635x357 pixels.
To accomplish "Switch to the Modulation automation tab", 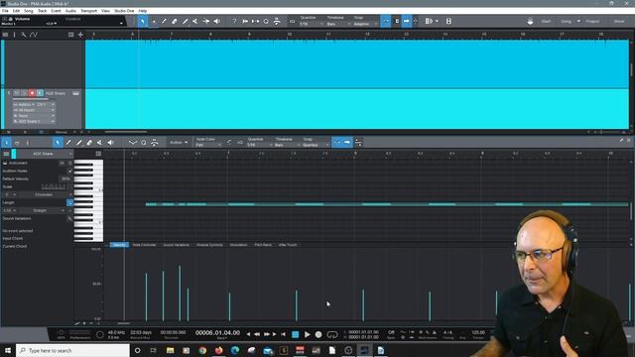I will pyautogui.click(x=238, y=245).
